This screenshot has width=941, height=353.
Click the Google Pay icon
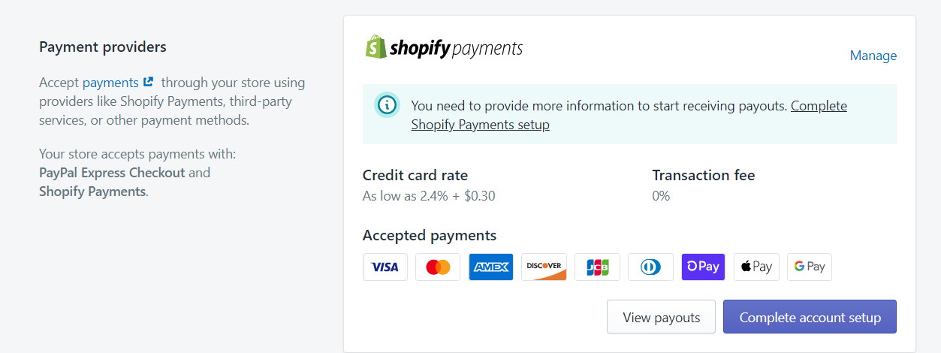pyautogui.click(x=810, y=267)
